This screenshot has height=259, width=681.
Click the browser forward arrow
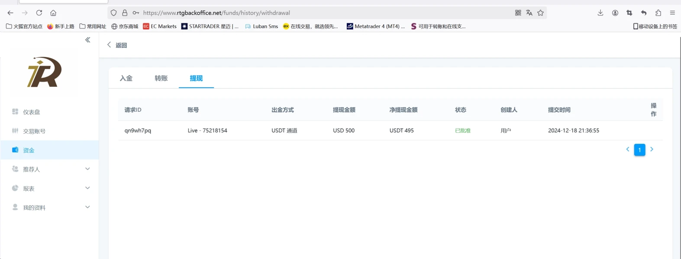[x=25, y=13]
